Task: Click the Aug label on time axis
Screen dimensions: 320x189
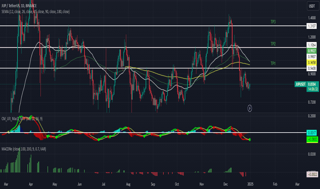Action: (128, 184)
